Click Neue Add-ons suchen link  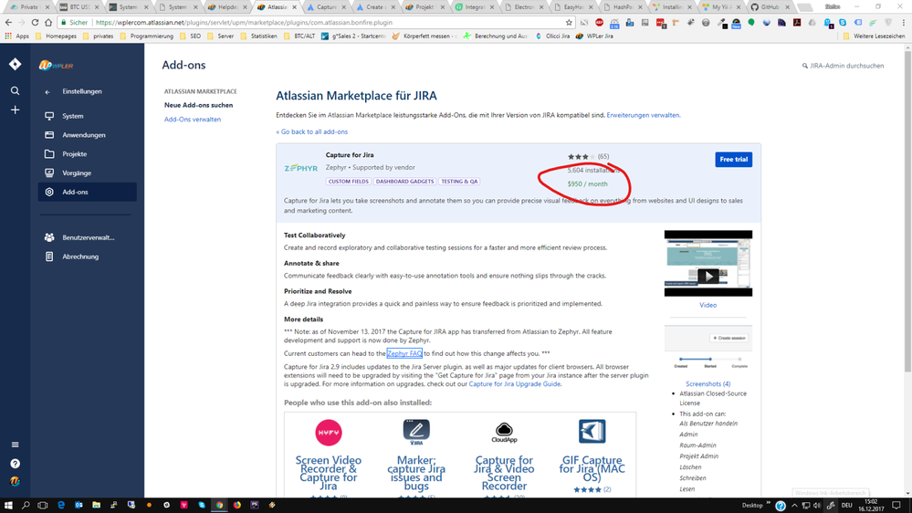pos(198,105)
